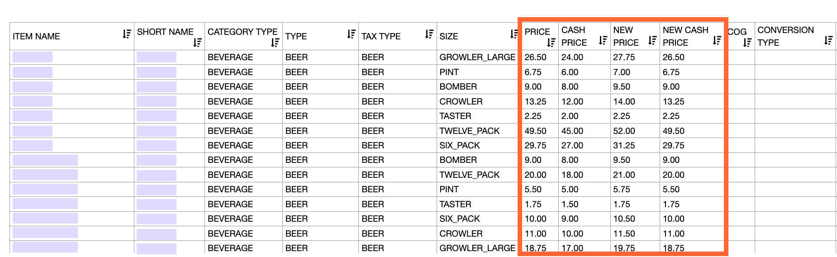837x257 pixels.
Task: Sort rows by TAX TYPE icon
Action: (429, 34)
